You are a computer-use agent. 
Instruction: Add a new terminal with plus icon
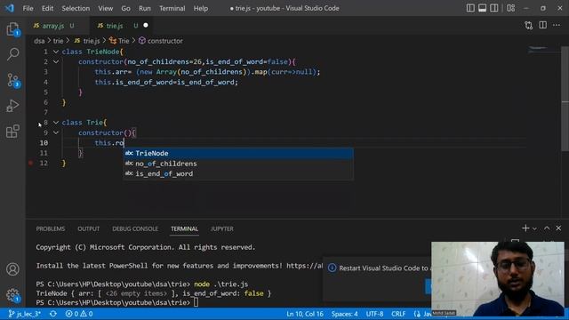525,228
